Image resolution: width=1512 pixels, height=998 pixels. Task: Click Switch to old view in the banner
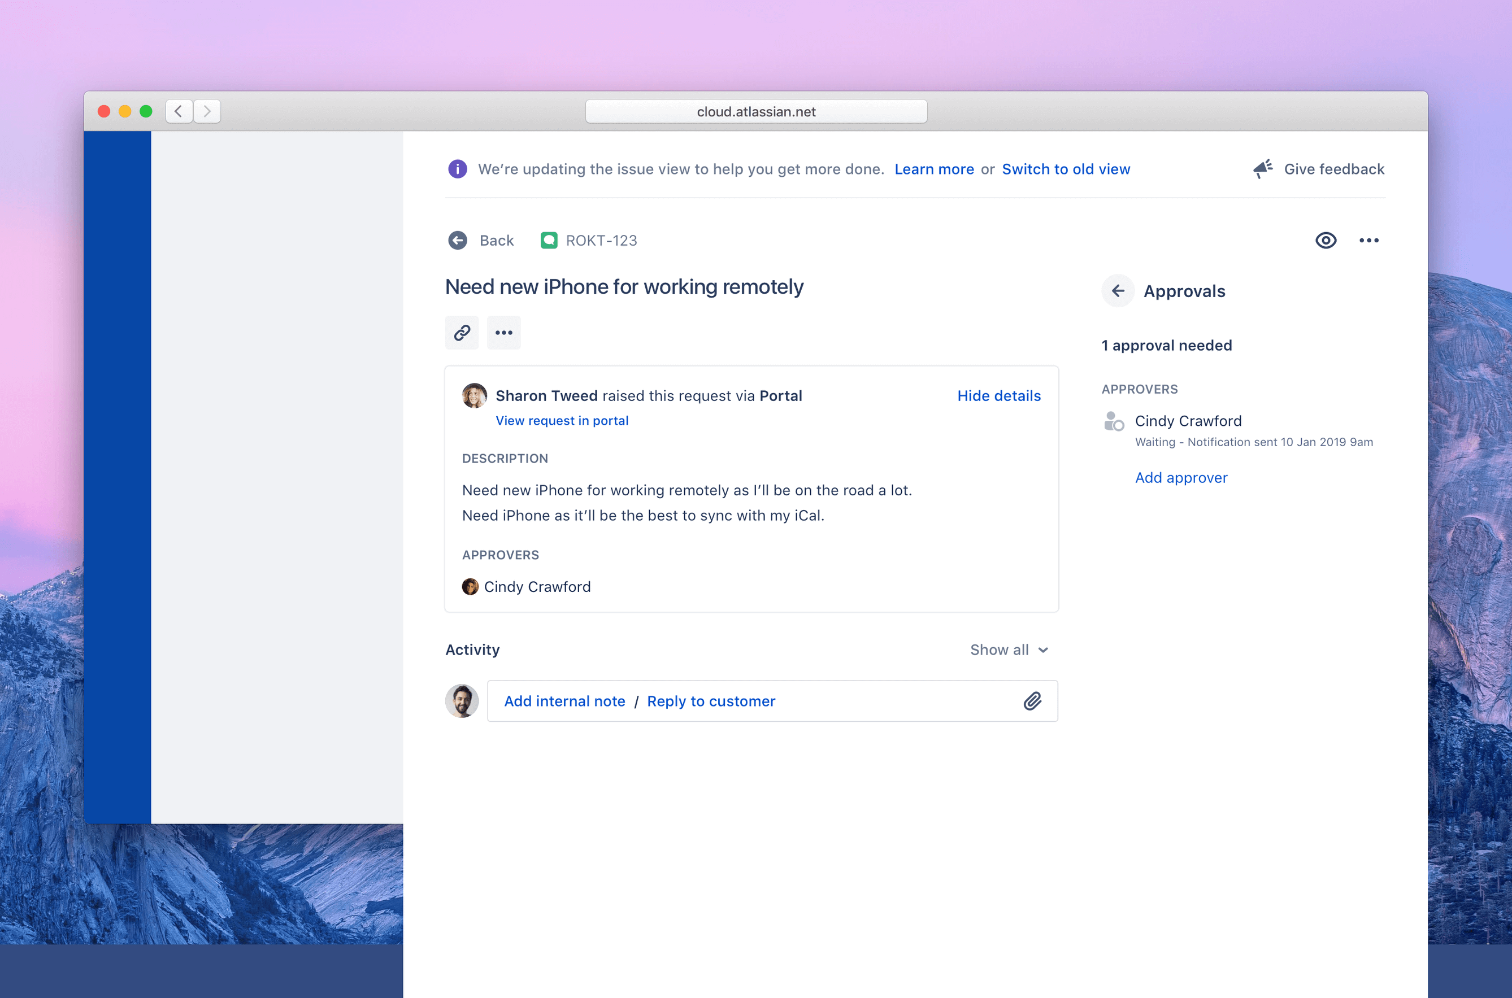point(1066,169)
